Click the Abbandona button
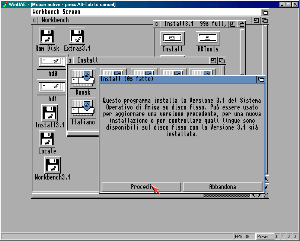Screen dimensions: 300x241 point(223,187)
